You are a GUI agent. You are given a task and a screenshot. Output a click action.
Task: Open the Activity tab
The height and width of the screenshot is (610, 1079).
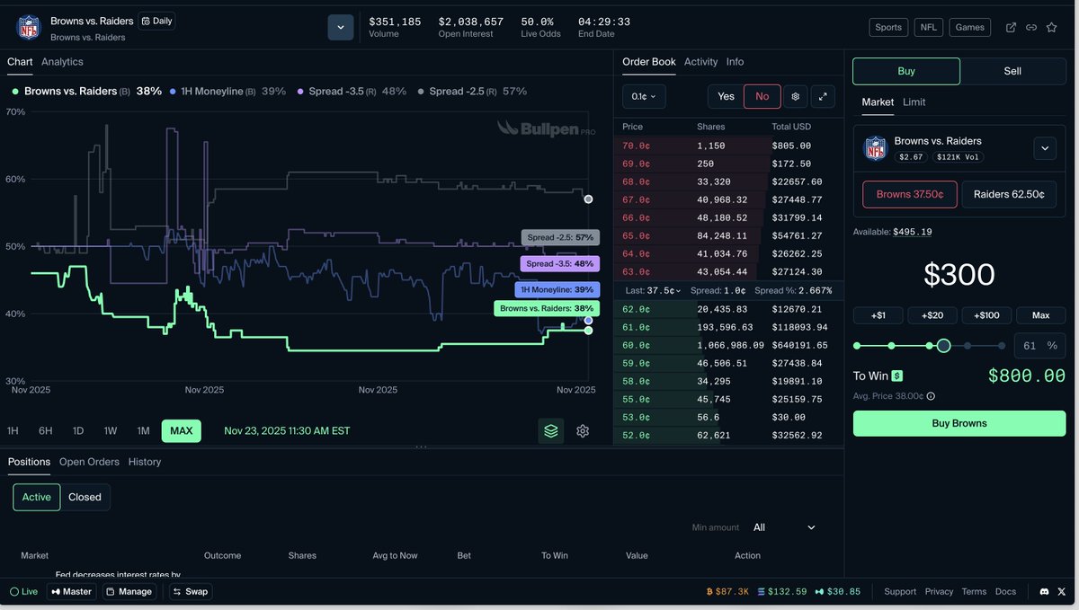700,62
